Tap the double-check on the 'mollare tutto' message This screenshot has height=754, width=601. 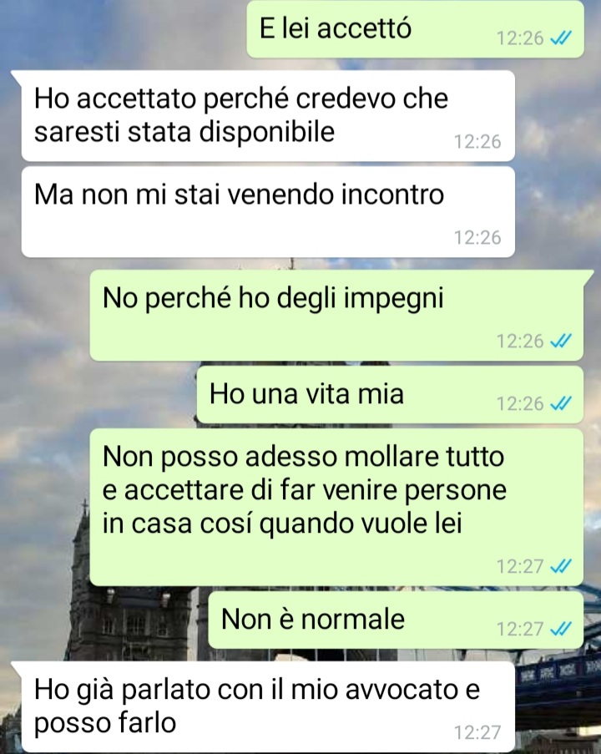561,566
